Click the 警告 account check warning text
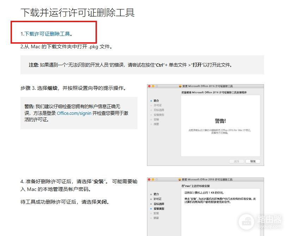Image resolution: width=288 pixels, height=236 pixels. pos(76,113)
